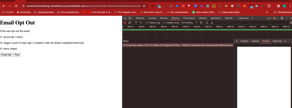
Task: Show the request Preview tab
Action: [266, 41]
